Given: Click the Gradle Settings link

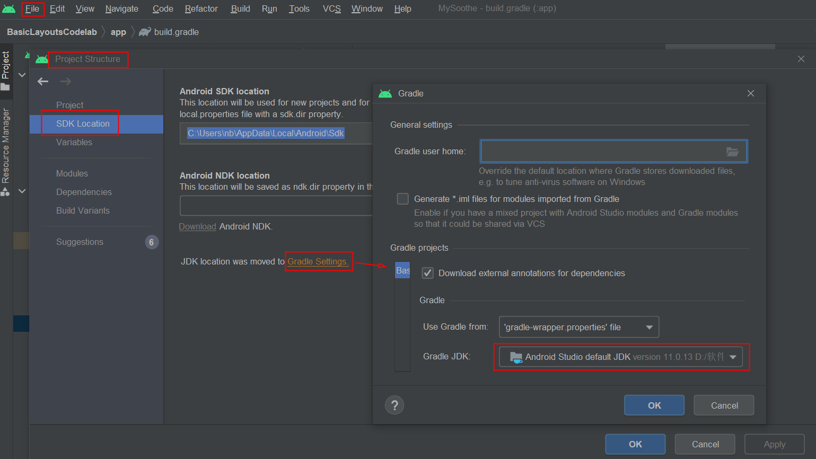Looking at the screenshot, I should 318,262.
